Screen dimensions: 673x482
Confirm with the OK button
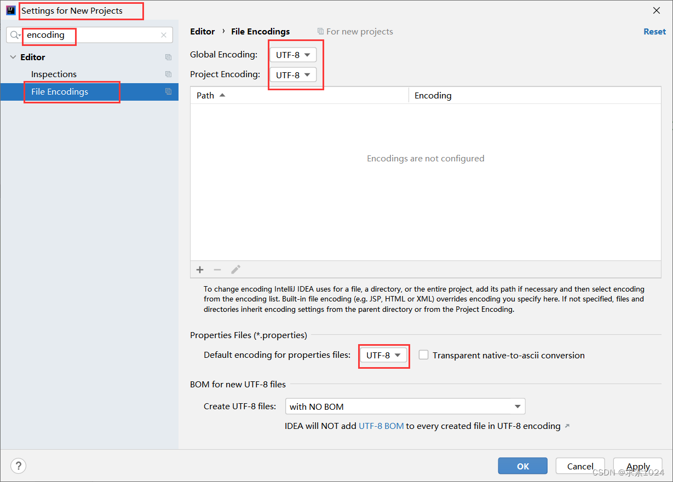[522, 466]
